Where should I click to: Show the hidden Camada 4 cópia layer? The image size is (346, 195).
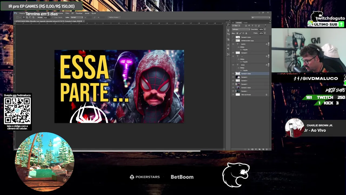coord(233,37)
